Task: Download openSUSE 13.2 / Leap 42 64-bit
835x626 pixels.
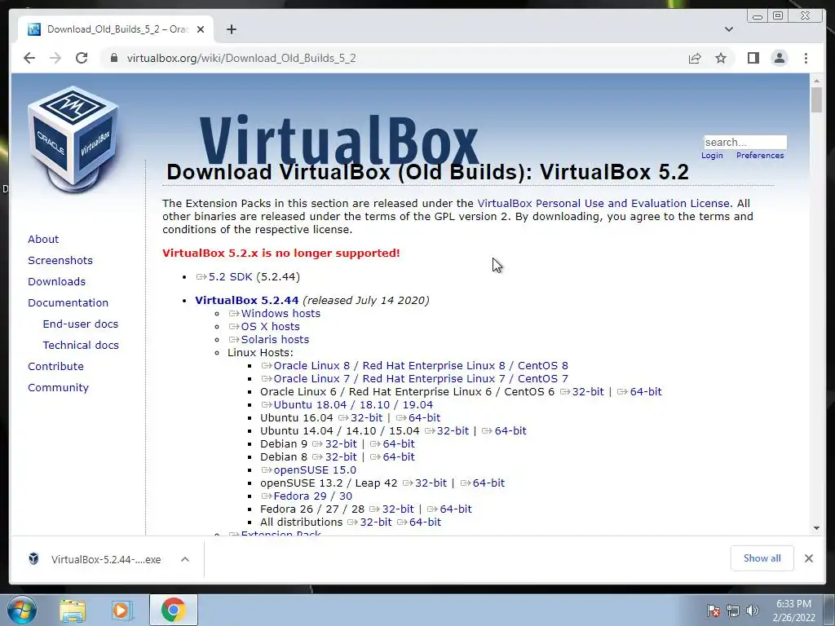Action: 488,483
